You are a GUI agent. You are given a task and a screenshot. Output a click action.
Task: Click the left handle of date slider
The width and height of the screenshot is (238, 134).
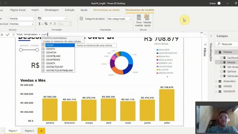[x=21, y=50]
